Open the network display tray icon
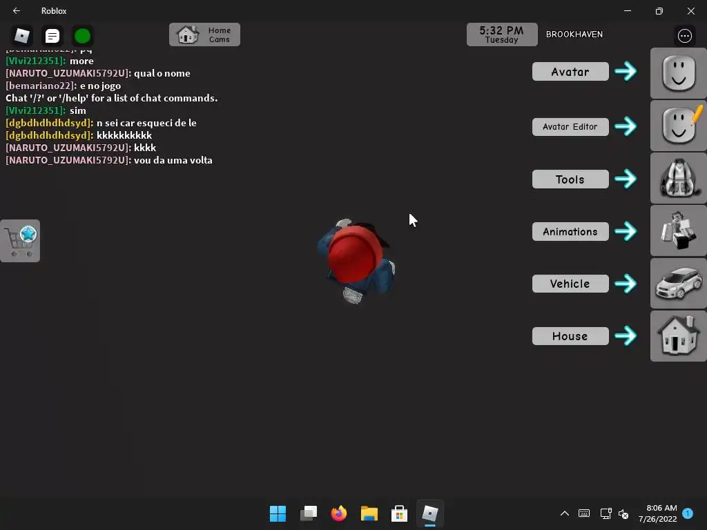 point(606,513)
